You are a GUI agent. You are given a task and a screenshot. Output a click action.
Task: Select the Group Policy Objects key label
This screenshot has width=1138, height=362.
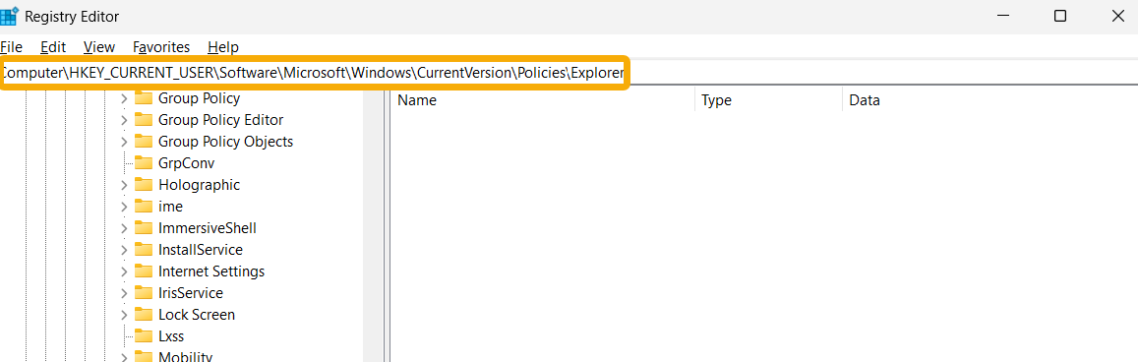click(225, 142)
